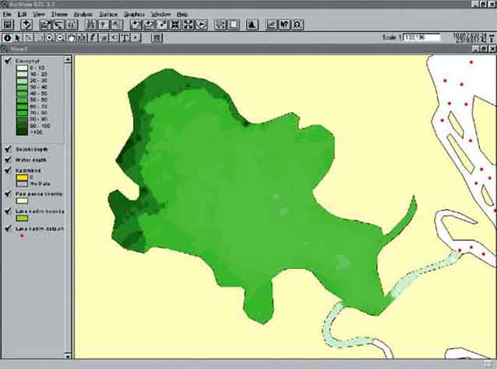Open the Theme menu

tap(59, 14)
